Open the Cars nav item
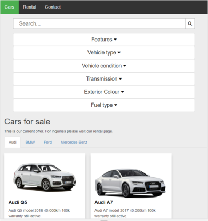 10,7
